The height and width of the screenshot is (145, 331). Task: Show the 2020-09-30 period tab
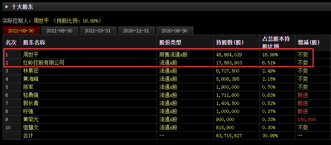point(175,31)
